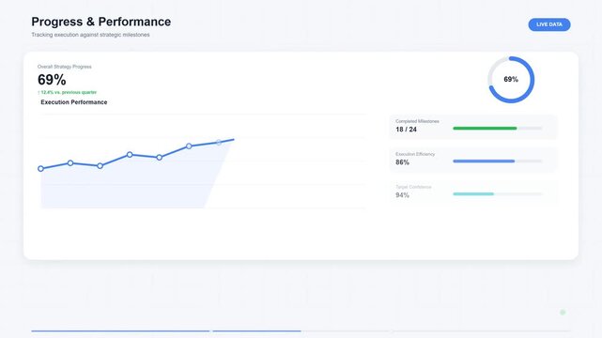Click the LIVE DATA button

[549, 24]
